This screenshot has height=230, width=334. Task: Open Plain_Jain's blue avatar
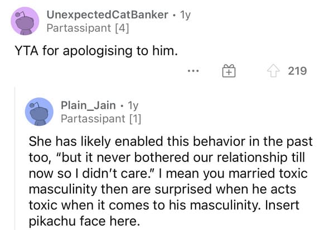point(39,112)
